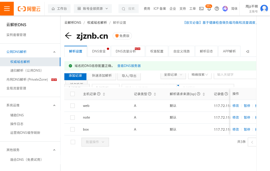Sort by 记录类型 column arrows

tap(155, 94)
